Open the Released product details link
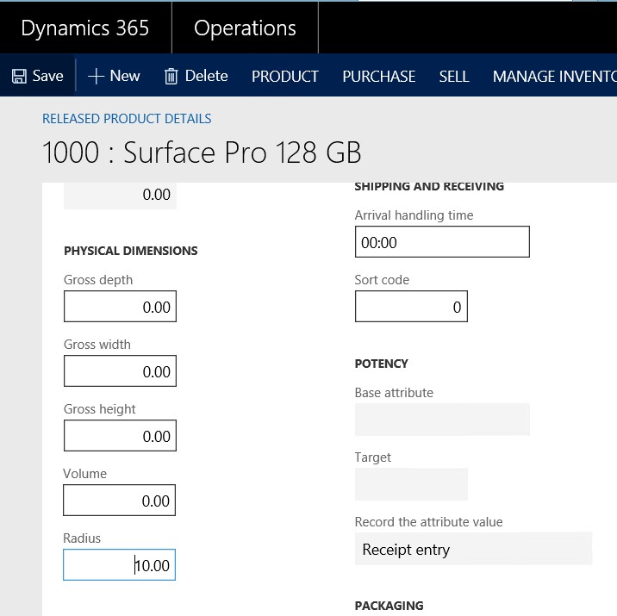 (127, 119)
